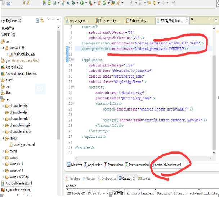
Task: Expand the values-v11 folder
Action: pyautogui.click(x=3, y=164)
